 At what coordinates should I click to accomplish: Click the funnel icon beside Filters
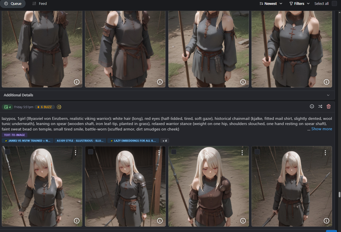coord(291,3)
